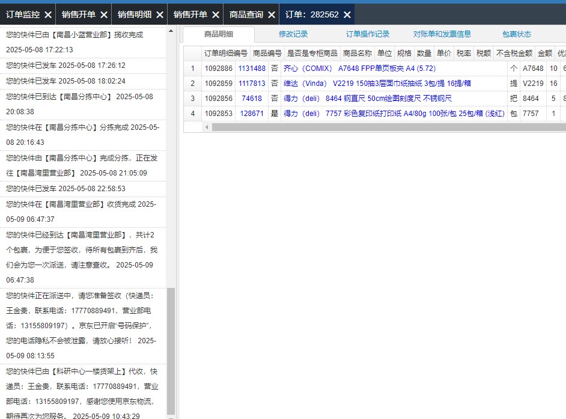View the 订单操作记录 sub-tab

[x=368, y=34]
